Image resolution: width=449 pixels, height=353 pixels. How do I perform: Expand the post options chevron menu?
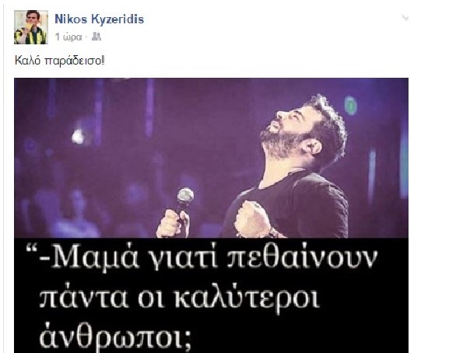(x=405, y=19)
